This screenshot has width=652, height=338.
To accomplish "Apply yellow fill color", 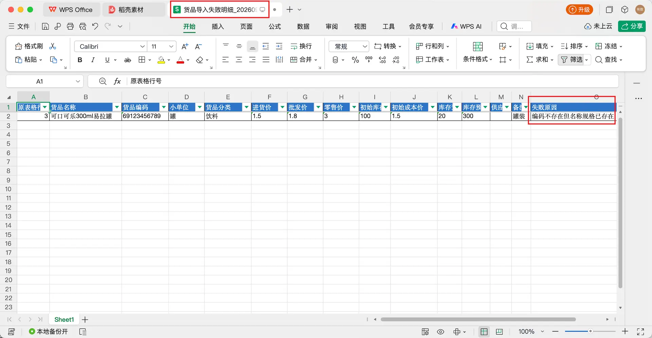I will pos(161,60).
